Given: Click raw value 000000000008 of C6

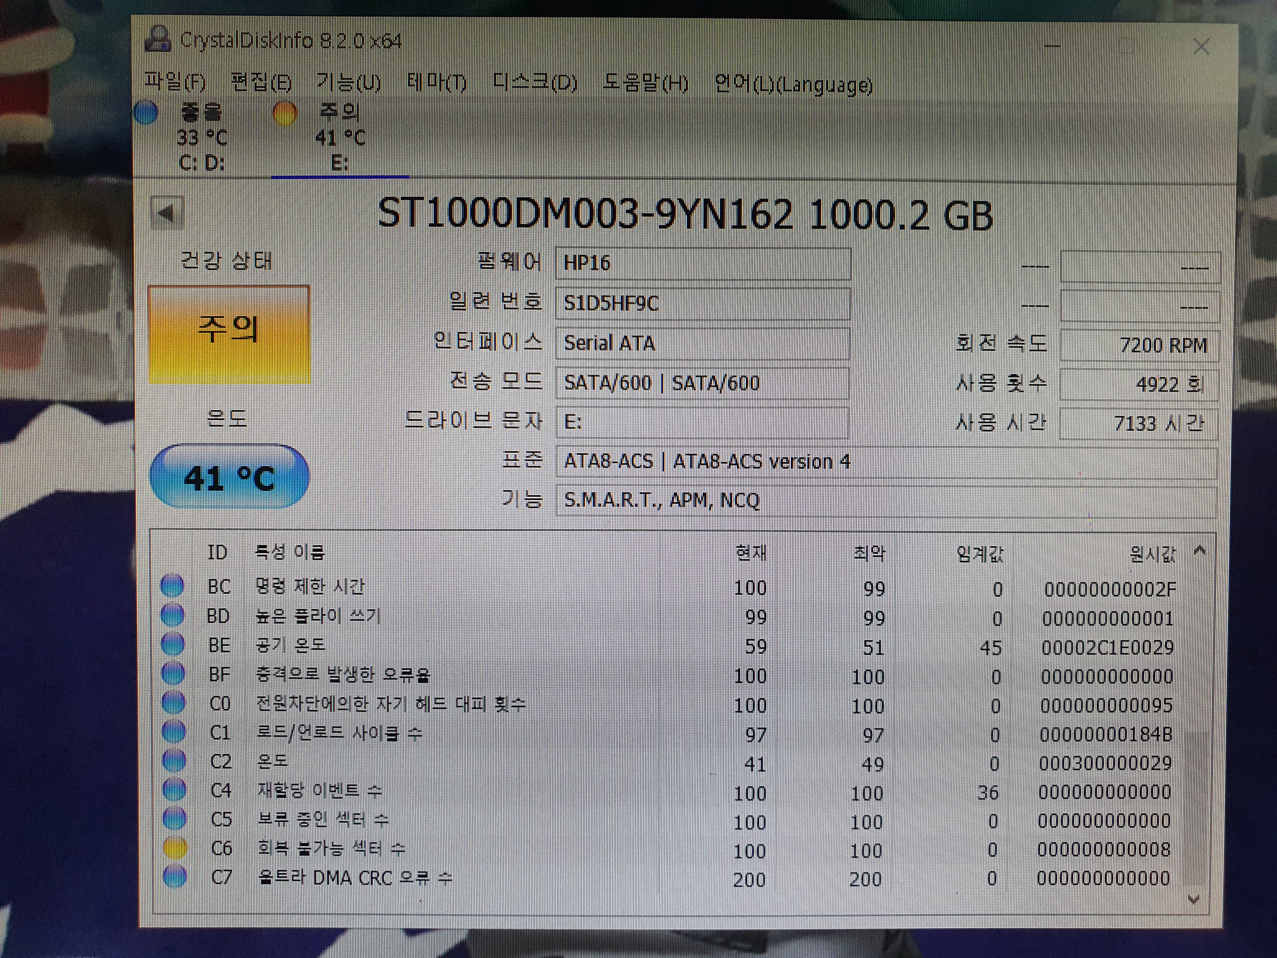Looking at the screenshot, I should click(1103, 849).
